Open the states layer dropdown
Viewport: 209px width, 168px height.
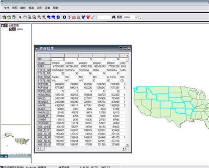pyautogui.click(x=136, y=17)
